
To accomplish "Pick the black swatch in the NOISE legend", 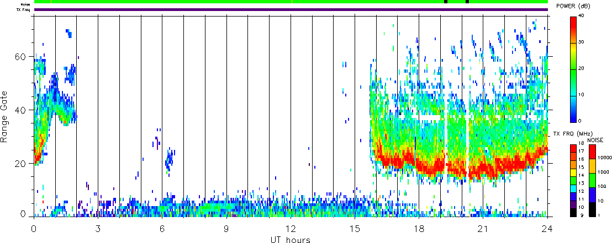I will click(x=592, y=209).
